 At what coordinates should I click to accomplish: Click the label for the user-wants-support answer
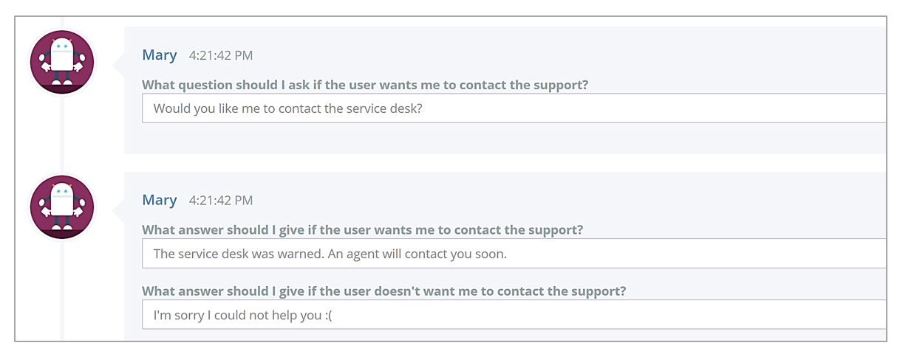click(x=362, y=230)
